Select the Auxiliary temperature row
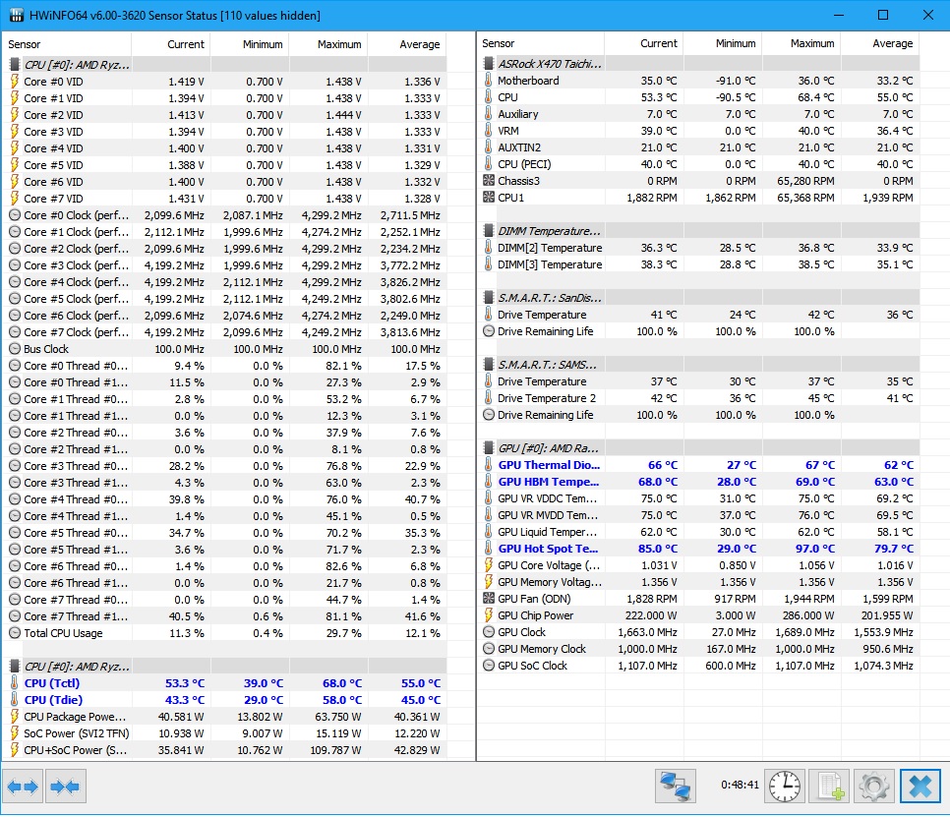Screen dimensions: 950x817 (699, 114)
